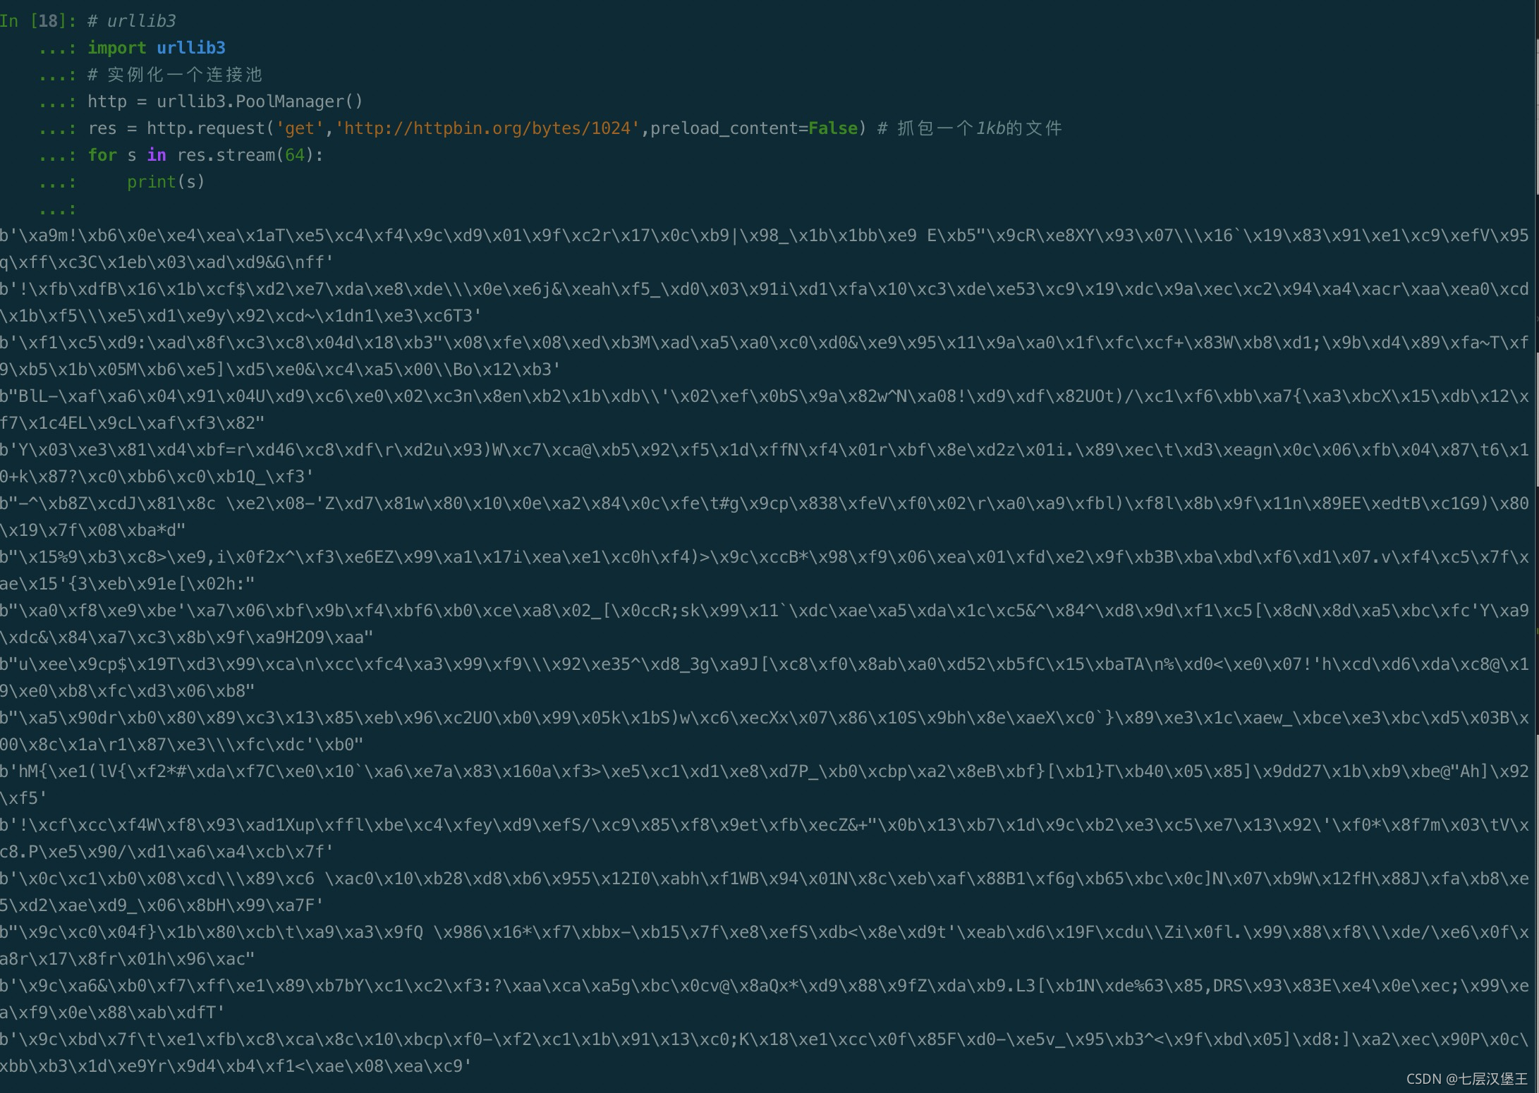Click output line starting b"\x9c\xc0\x04f
The height and width of the screenshot is (1093, 1539).
coord(765,946)
